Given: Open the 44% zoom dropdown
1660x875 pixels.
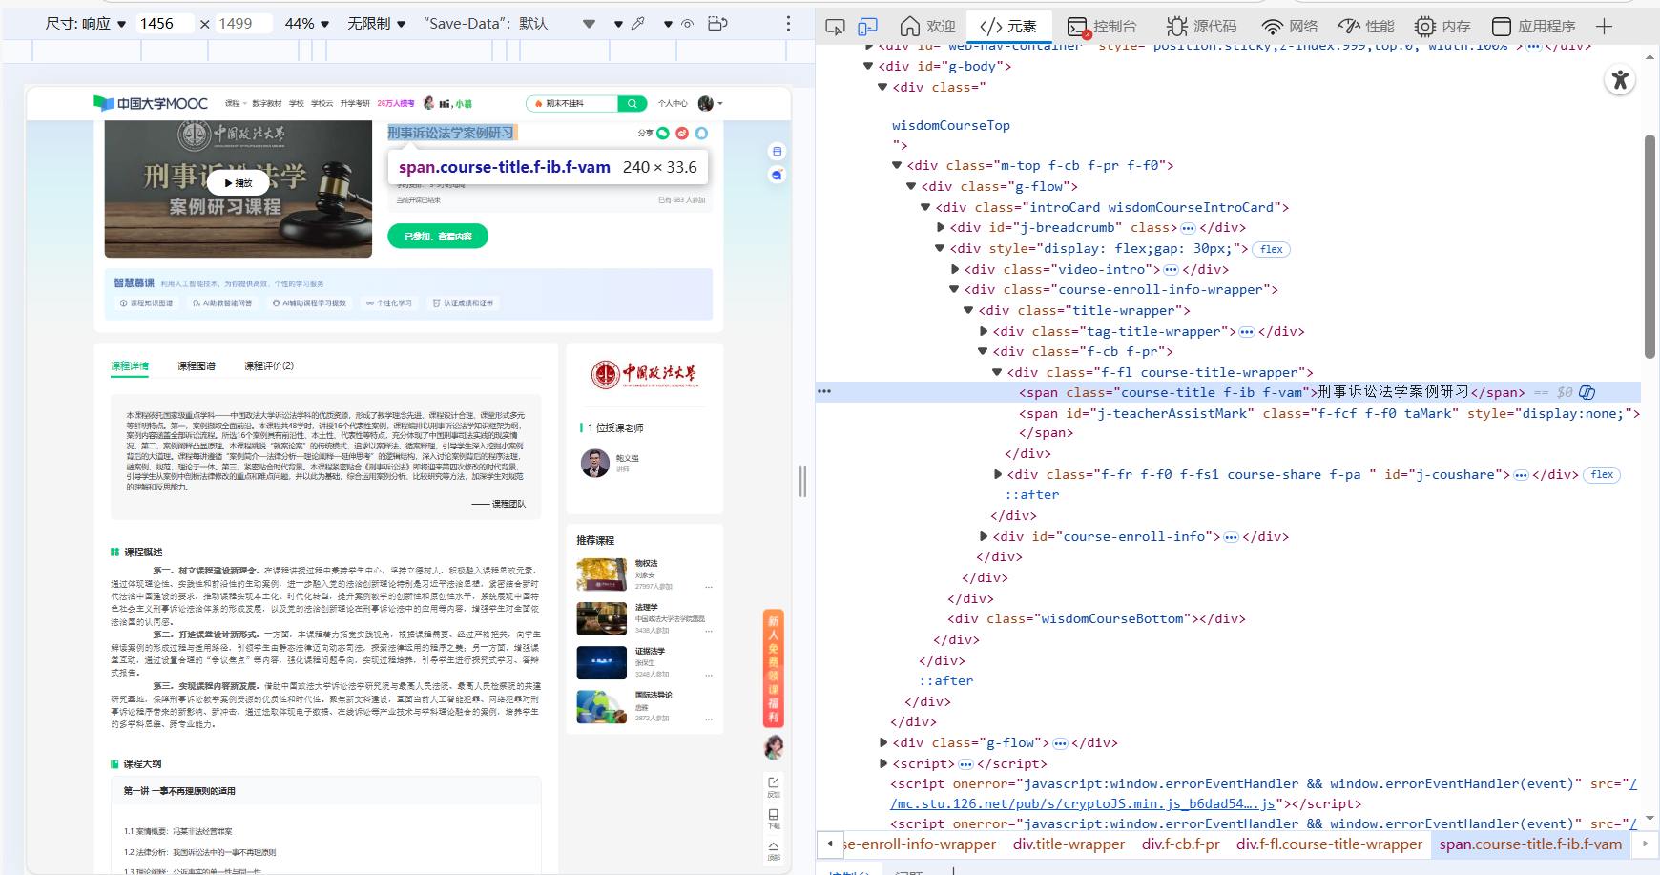Looking at the screenshot, I should click(307, 24).
